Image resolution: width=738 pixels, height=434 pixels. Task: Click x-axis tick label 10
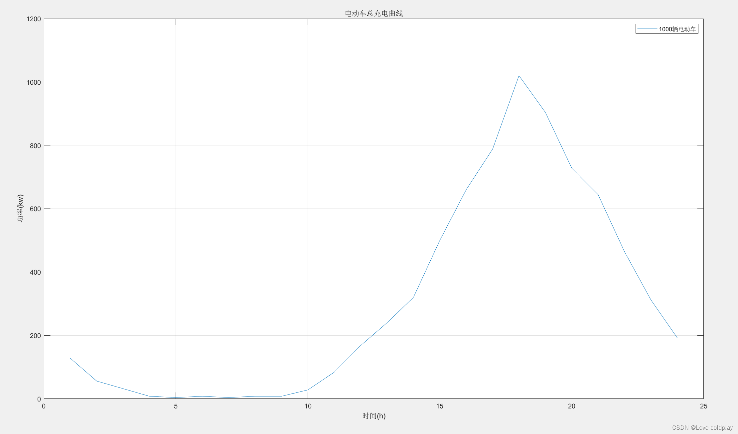tap(308, 406)
